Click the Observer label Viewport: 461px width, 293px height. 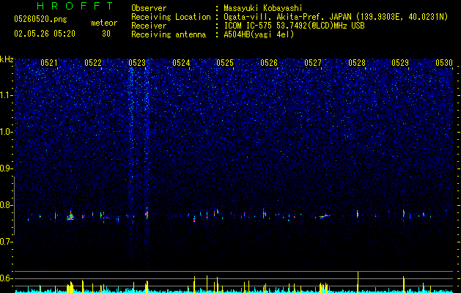pos(149,8)
